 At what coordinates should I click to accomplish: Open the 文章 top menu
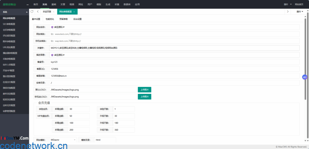[63, 4]
